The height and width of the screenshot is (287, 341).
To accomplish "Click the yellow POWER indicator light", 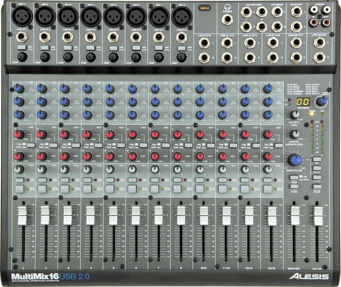I will point(312,113).
